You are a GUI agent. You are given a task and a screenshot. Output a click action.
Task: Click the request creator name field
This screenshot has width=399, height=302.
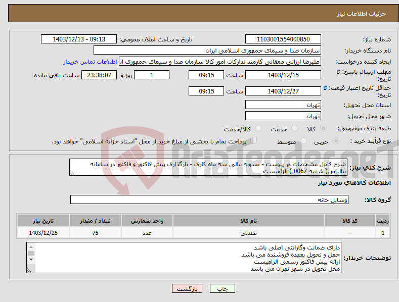coord(220,62)
